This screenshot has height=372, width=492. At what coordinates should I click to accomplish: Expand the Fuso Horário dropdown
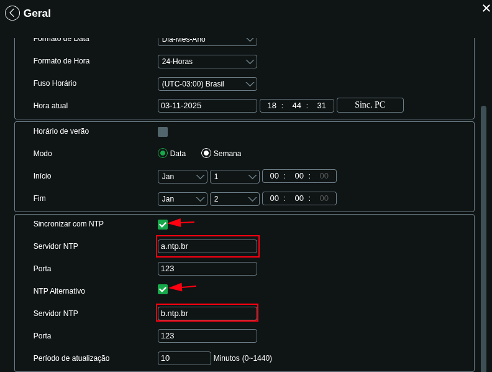207,83
